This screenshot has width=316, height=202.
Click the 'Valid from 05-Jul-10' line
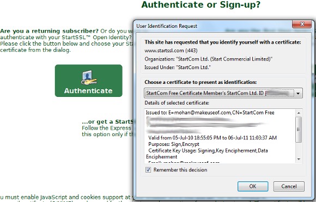[212, 138]
